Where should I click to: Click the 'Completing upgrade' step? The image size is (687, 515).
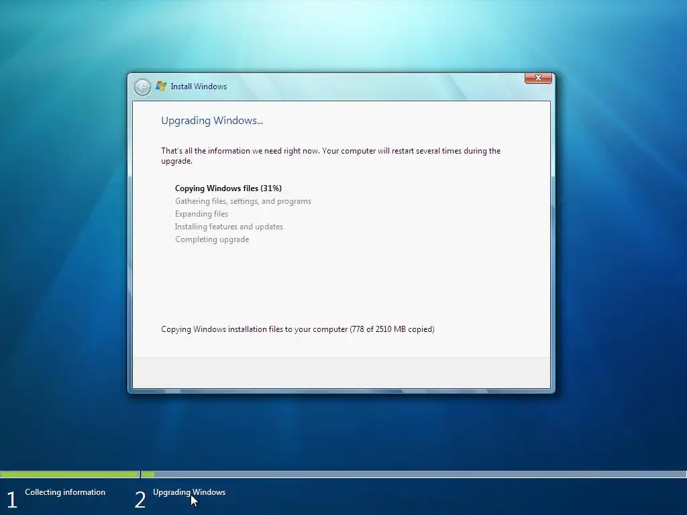pyautogui.click(x=212, y=239)
